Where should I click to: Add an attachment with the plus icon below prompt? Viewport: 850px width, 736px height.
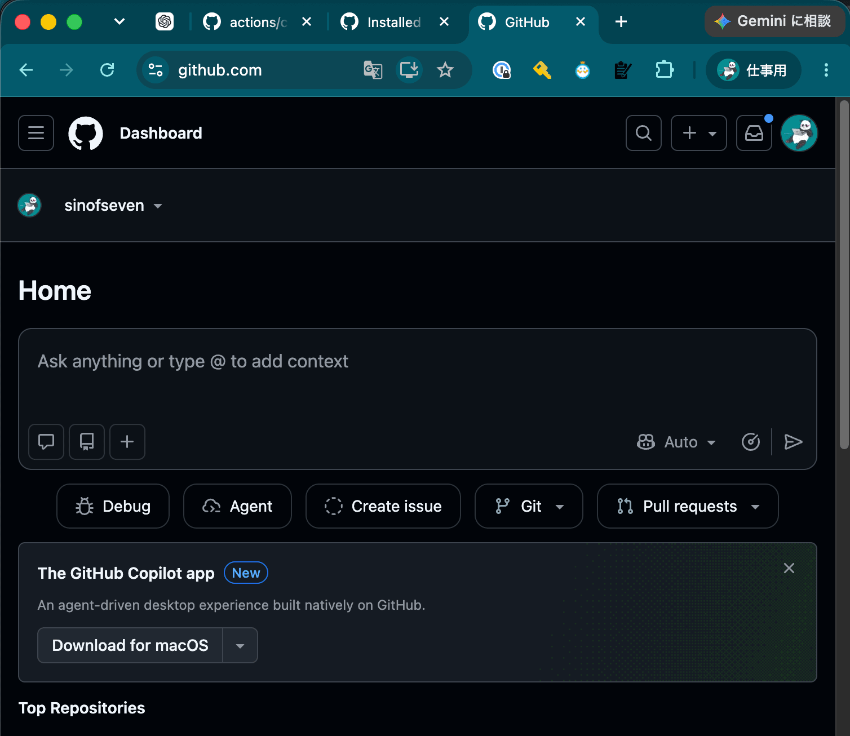pos(127,442)
